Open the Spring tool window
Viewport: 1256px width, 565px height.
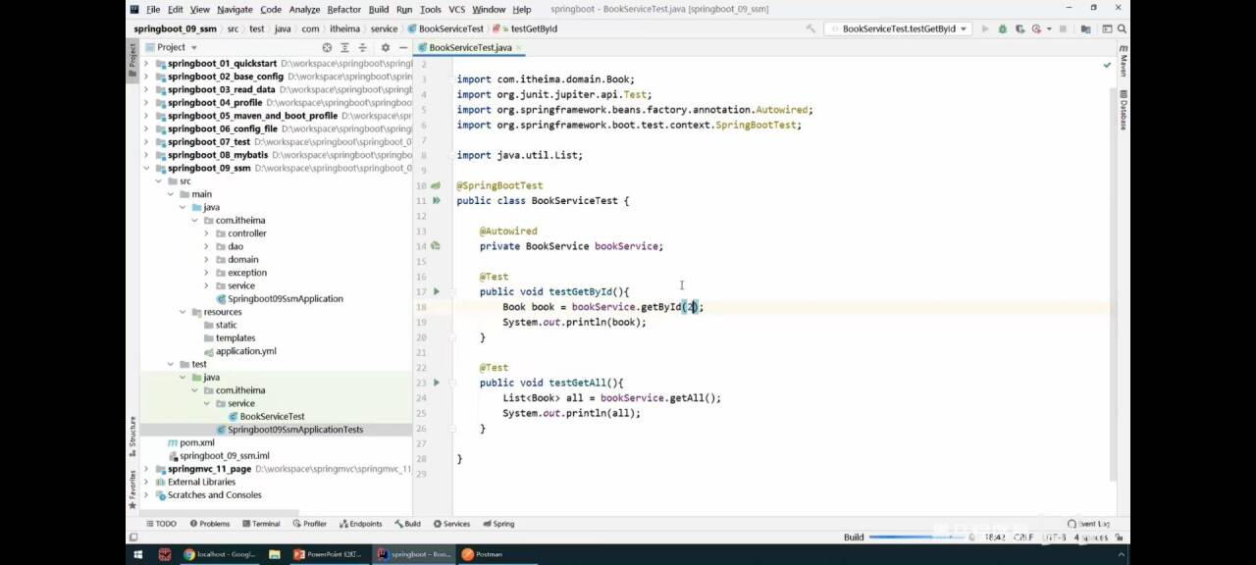tap(498, 524)
